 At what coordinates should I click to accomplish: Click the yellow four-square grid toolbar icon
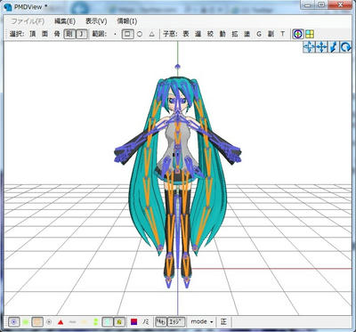tap(310, 34)
